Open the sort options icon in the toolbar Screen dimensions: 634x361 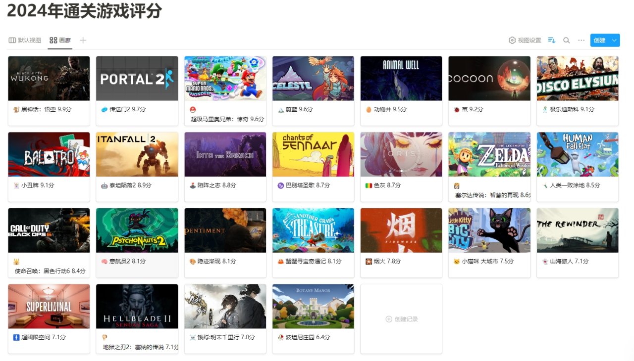point(551,40)
